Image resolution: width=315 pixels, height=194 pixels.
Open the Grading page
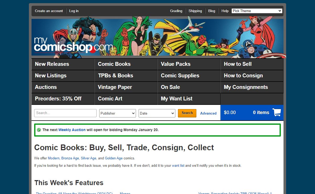176,11
